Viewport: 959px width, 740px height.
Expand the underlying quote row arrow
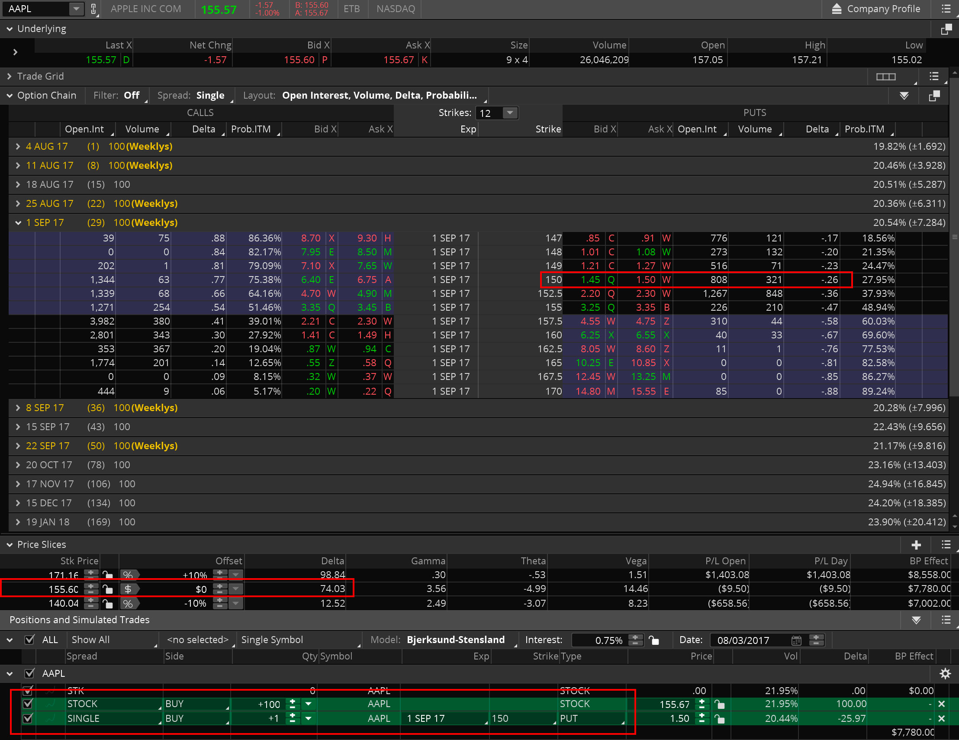click(16, 52)
